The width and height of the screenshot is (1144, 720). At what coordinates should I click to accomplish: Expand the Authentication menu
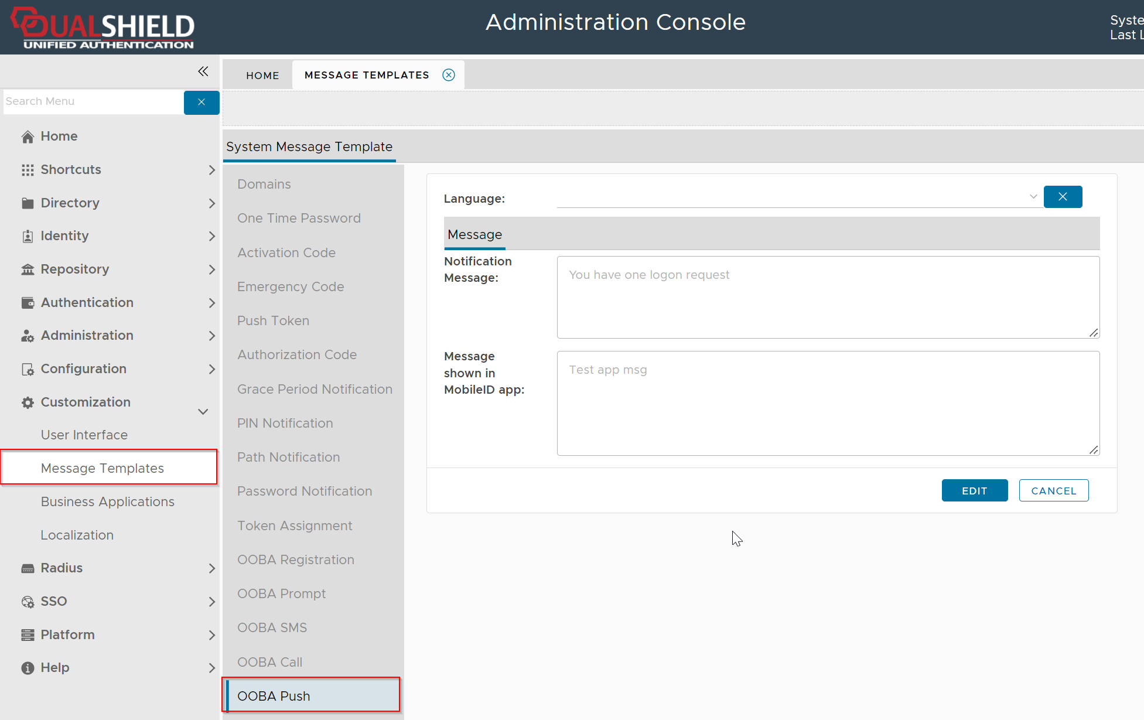point(211,303)
